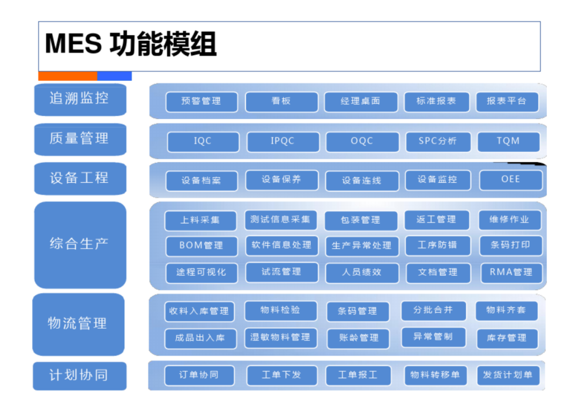Viewport: 579px width, 400px height.
Task: Open the 成品出入库 module
Action: pyautogui.click(x=201, y=338)
